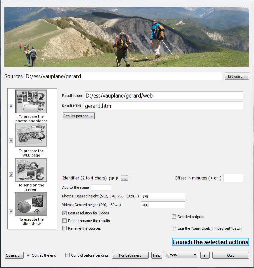Launch the selected actions
The image size is (254, 268).
[x=210, y=242]
